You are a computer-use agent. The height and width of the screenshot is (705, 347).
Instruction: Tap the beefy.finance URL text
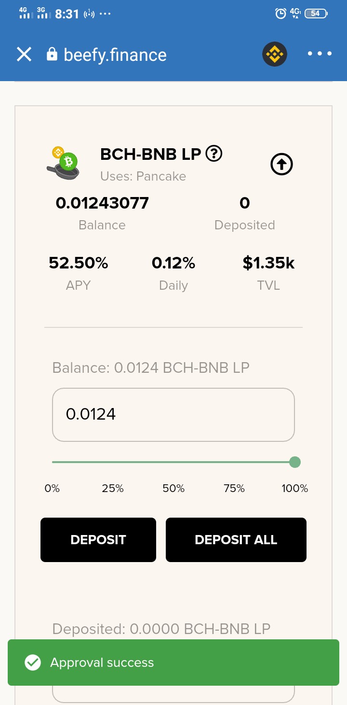click(115, 55)
